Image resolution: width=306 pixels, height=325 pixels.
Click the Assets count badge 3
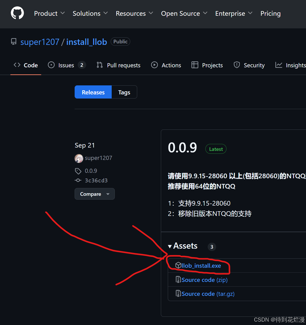pyautogui.click(x=212, y=247)
